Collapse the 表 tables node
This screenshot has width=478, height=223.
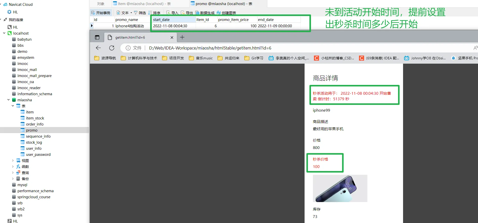click(x=13, y=106)
